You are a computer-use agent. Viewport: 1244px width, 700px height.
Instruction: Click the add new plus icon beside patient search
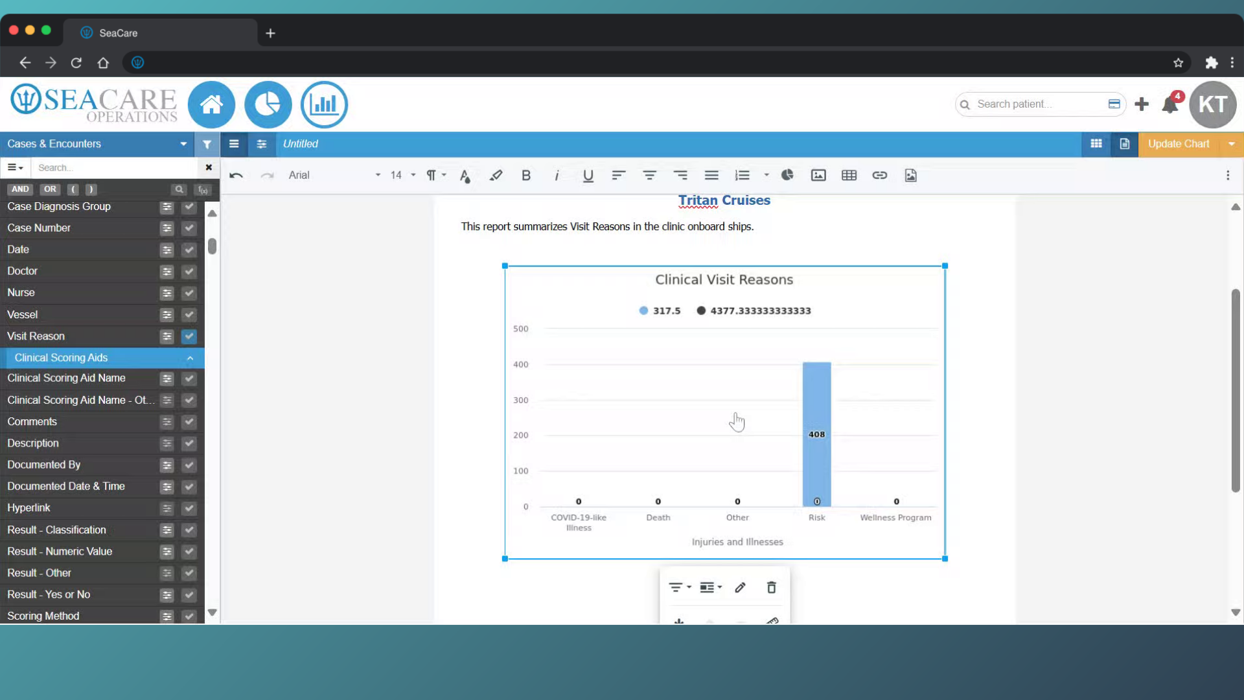[x=1142, y=104]
